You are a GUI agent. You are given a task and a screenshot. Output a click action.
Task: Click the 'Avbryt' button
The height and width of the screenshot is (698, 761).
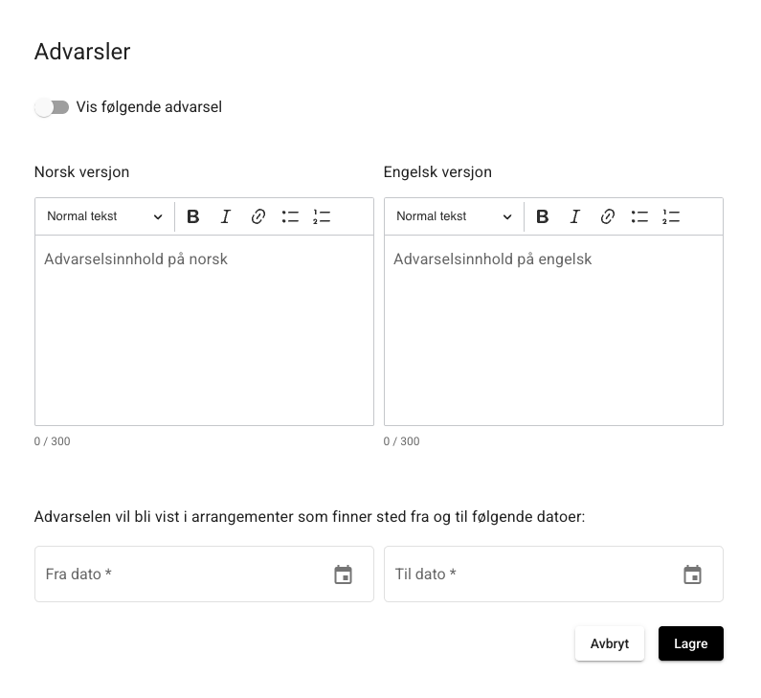coord(610,643)
